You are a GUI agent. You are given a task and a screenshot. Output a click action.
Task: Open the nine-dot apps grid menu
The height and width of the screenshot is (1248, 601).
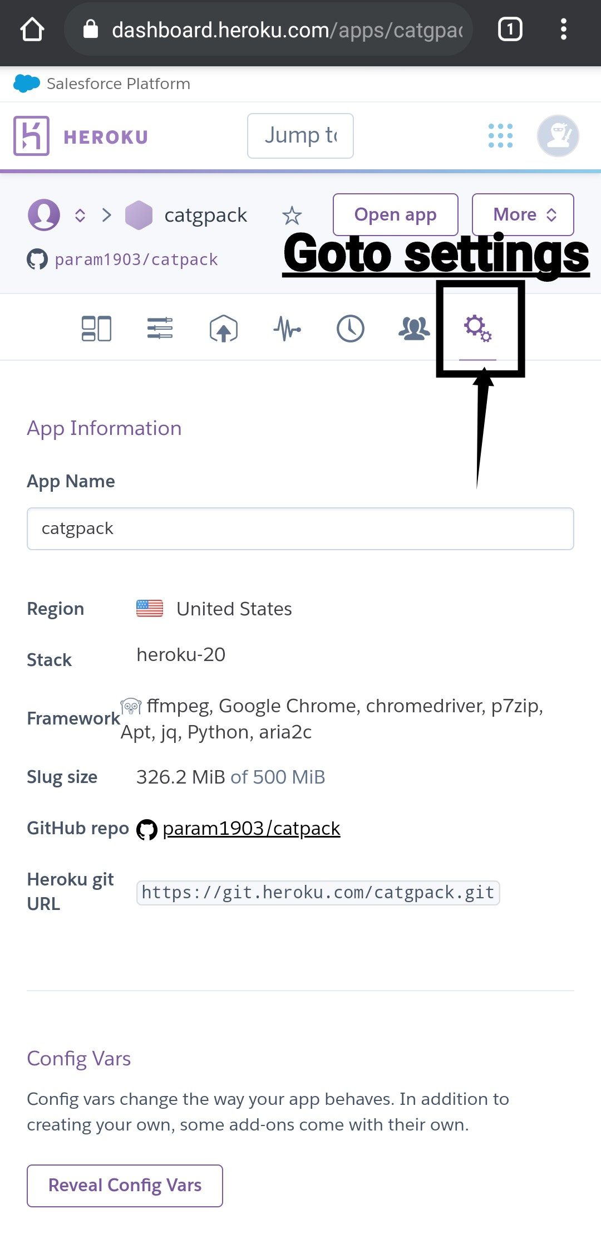pos(500,136)
